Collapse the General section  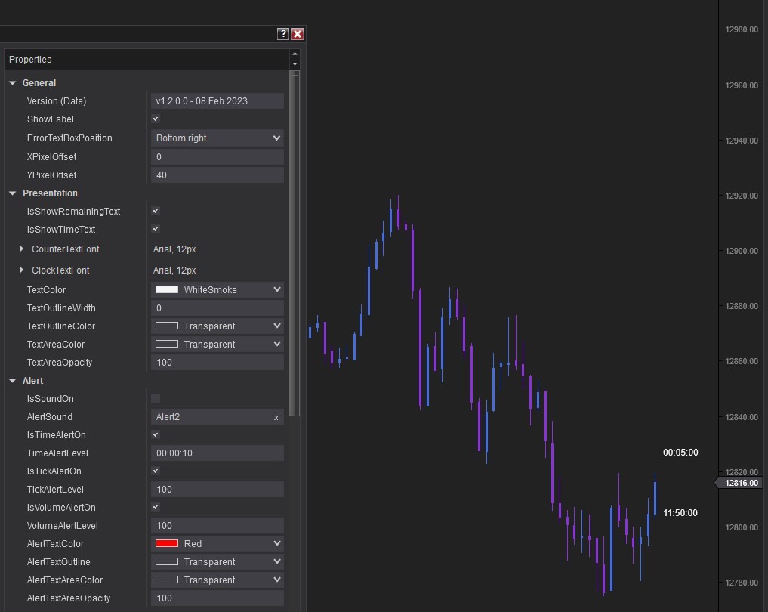click(x=13, y=83)
